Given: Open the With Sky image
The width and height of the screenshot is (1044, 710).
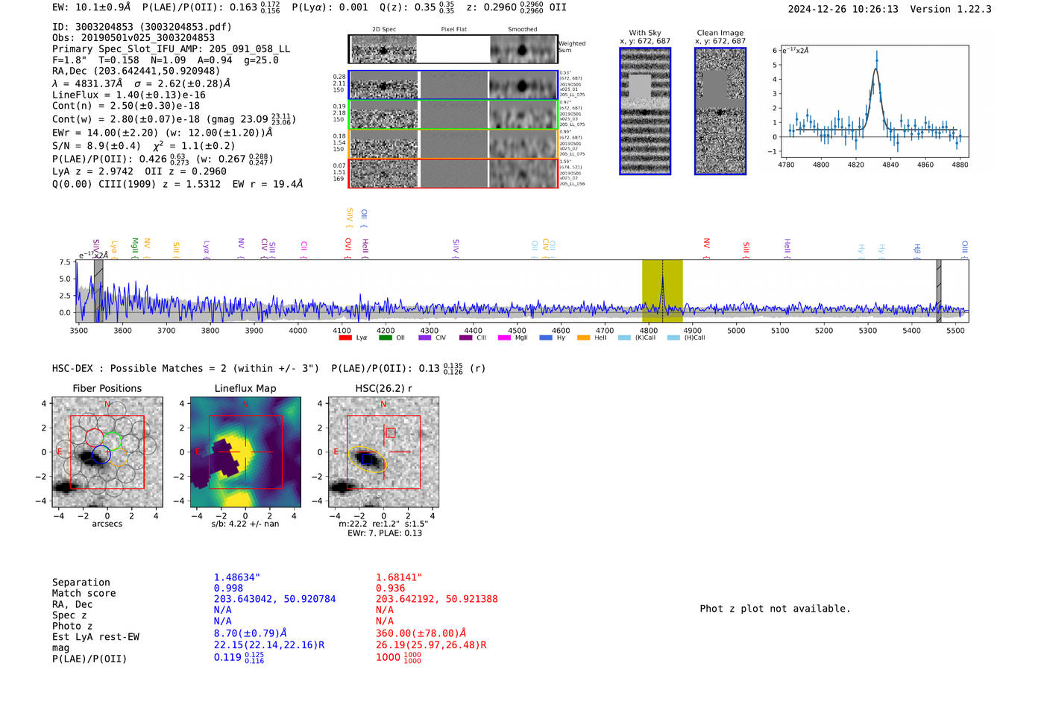Looking at the screenshot, I should pyautogui.click(x=645, y=111).
